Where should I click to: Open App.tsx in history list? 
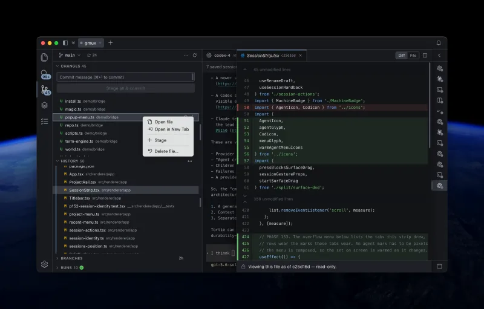[x=127, y=174]
